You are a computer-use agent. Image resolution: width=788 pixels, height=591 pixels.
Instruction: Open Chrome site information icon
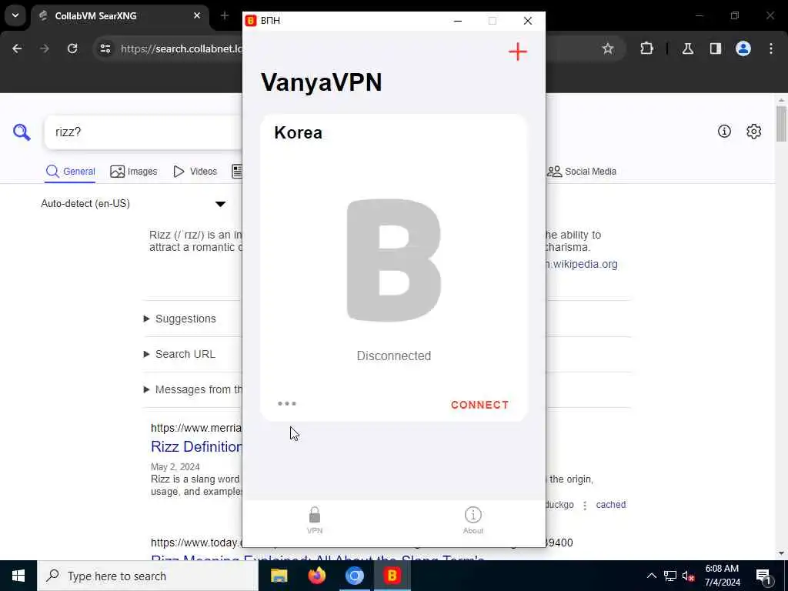coord(105,48)
